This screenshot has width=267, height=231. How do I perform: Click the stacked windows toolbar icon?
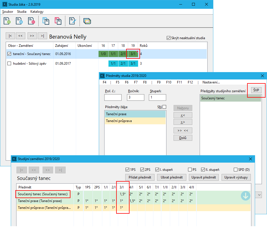point(87,21)
